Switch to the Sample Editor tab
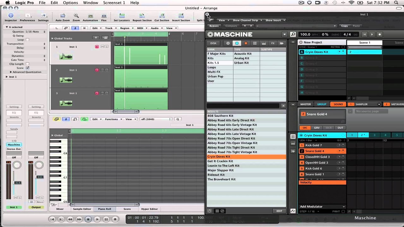Image resolution: width=404 pixels, height=227 pixels. [x=82, y=209]
